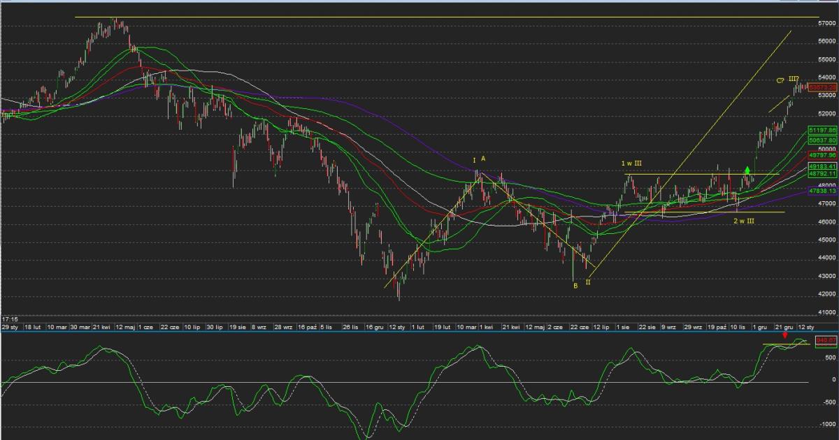Select the green 48792.11 price tag
Image resolution: width=839 pixels, height=440 pixels.
click(x=823, y=174)
